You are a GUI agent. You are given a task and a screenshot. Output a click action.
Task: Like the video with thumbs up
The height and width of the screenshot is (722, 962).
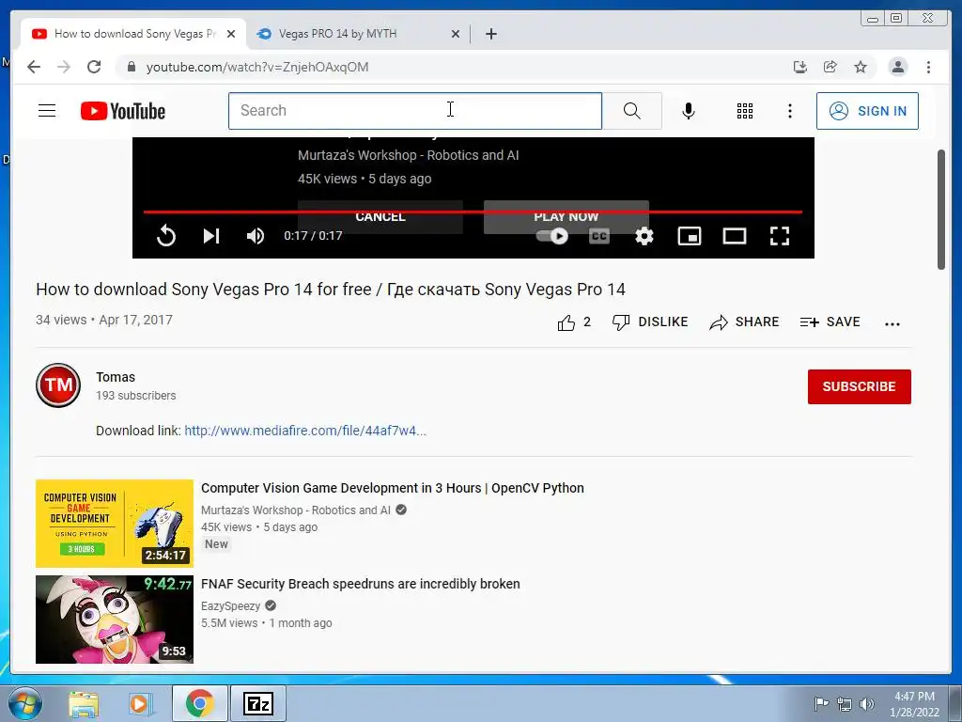coord(574,322)
